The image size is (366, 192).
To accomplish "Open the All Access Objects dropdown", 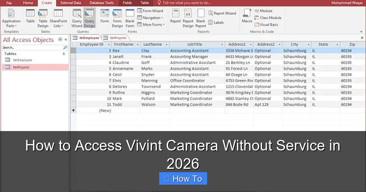I will point(60,39).
